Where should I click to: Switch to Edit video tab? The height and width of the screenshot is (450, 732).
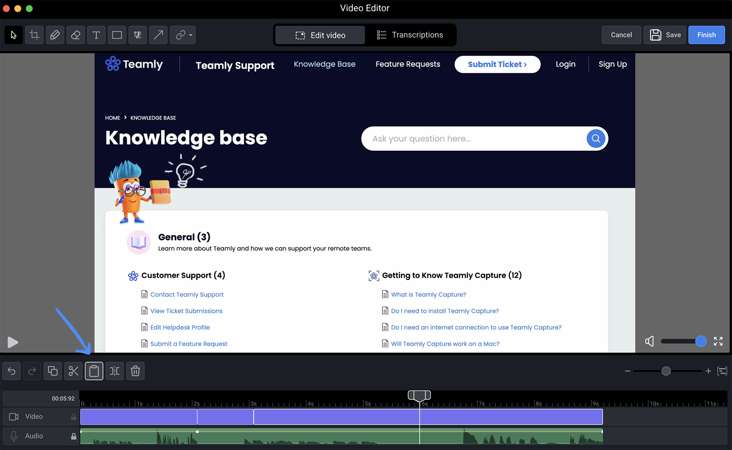click(320, 35)
